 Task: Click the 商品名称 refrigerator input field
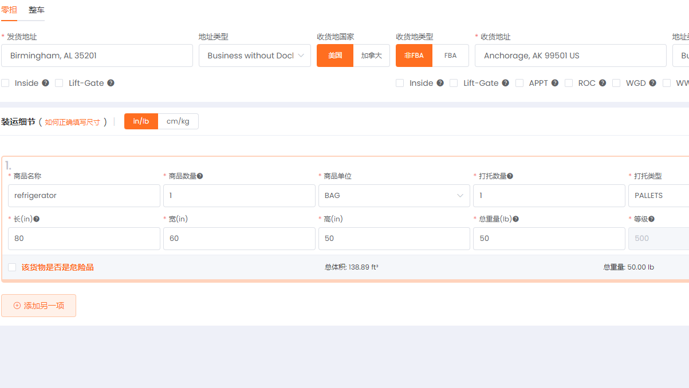click(84, 196)
